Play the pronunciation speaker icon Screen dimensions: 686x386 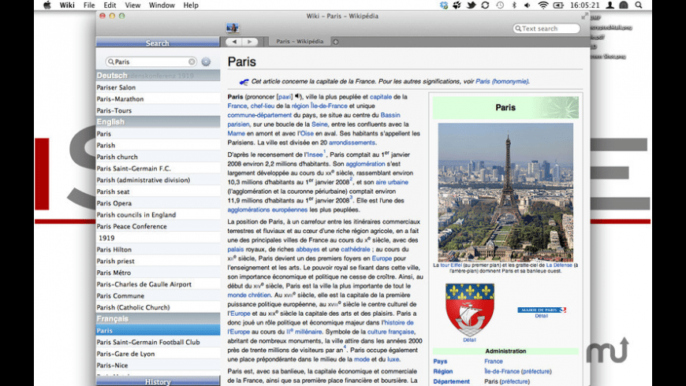[298, 96]
